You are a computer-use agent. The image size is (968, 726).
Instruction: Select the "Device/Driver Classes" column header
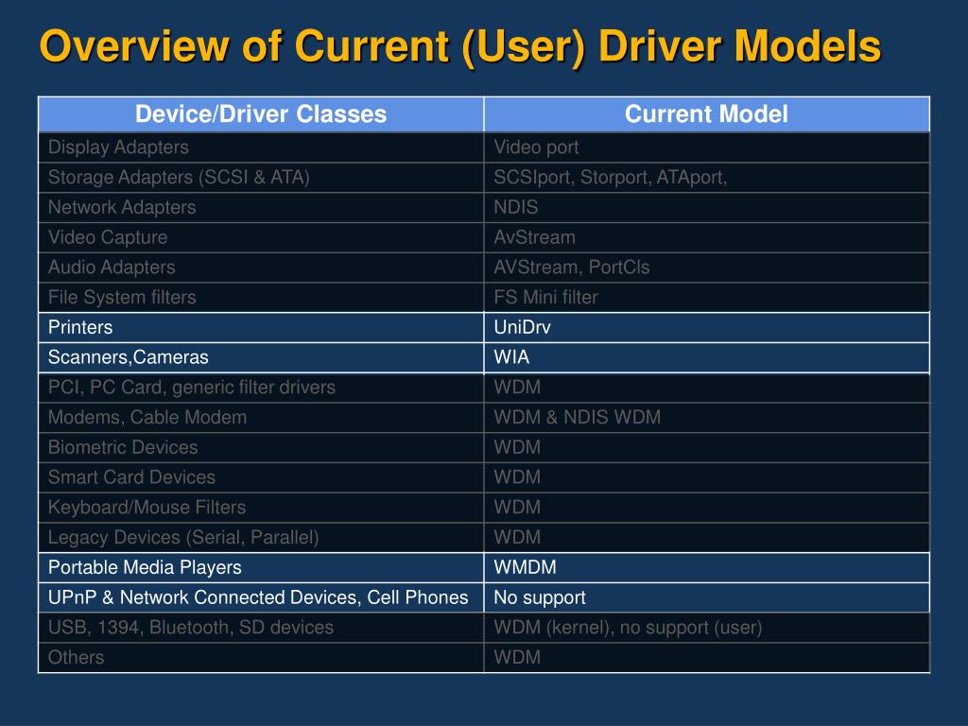coord(261,114)
